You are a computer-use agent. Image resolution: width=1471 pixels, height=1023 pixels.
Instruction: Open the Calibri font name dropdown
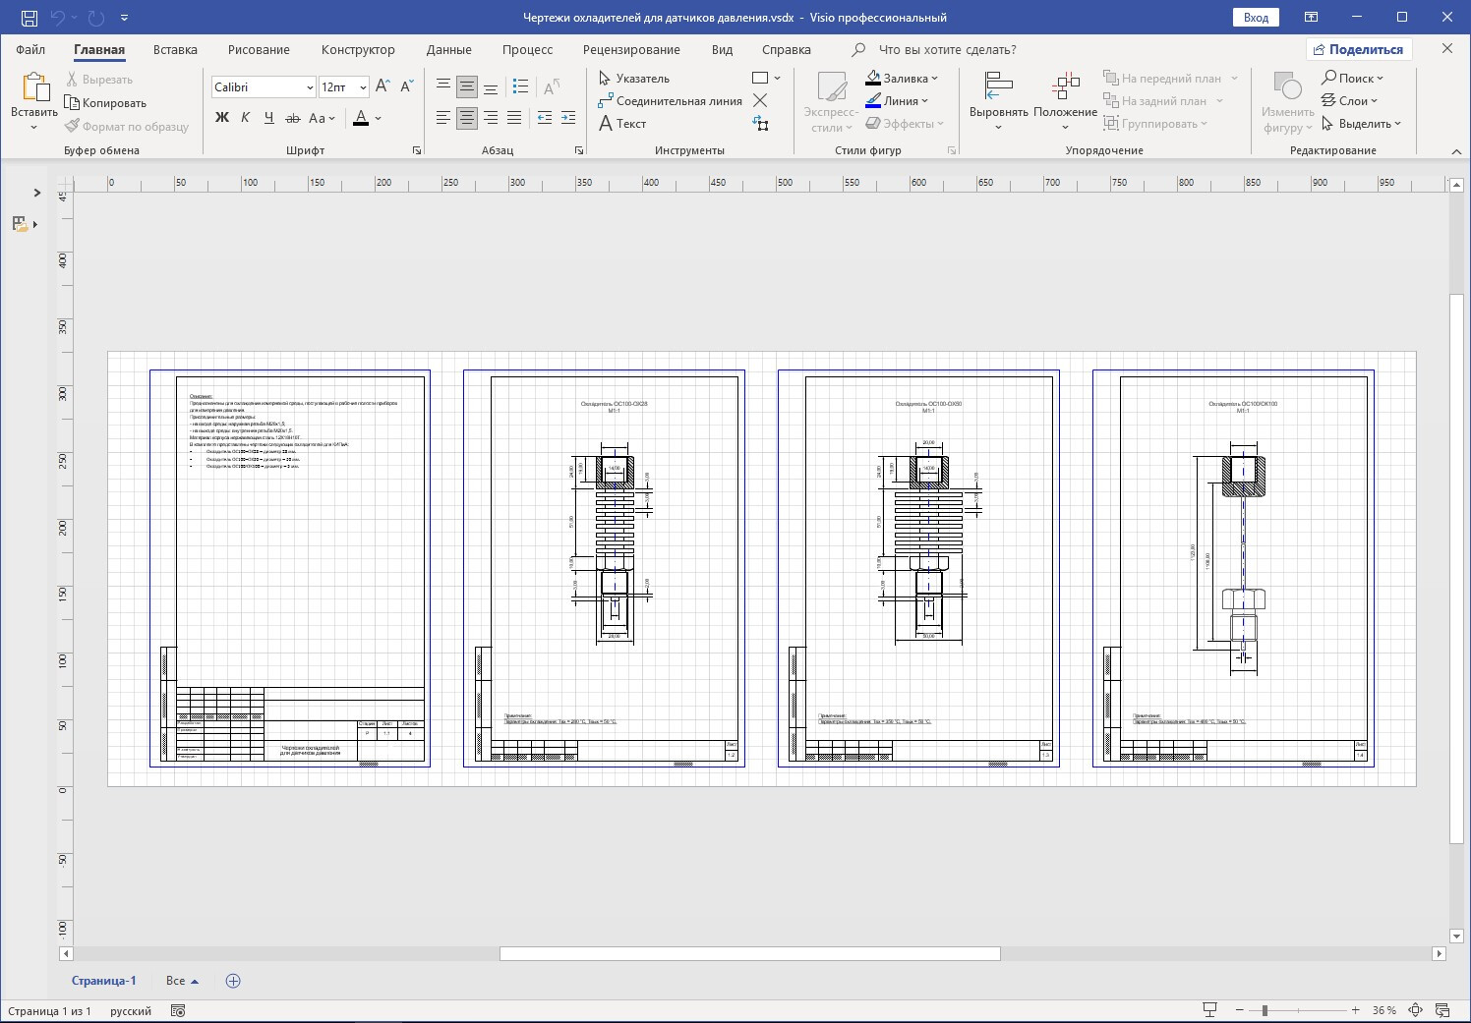310,87
